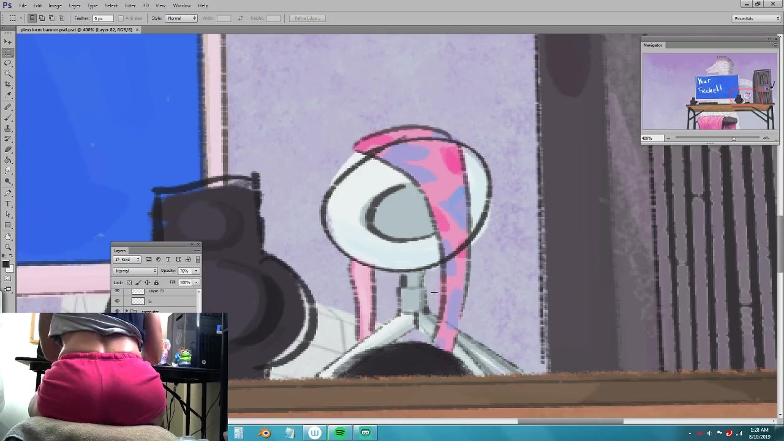Click the lock all layer icon
784x441 pixels.
(156, 282)
